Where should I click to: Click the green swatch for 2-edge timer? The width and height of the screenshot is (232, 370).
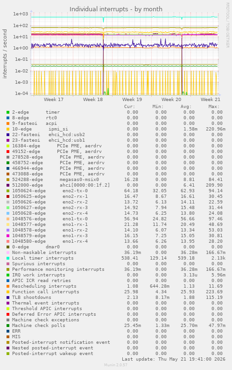8,112
